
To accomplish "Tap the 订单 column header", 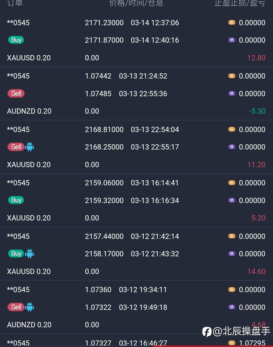I will 15,3.
